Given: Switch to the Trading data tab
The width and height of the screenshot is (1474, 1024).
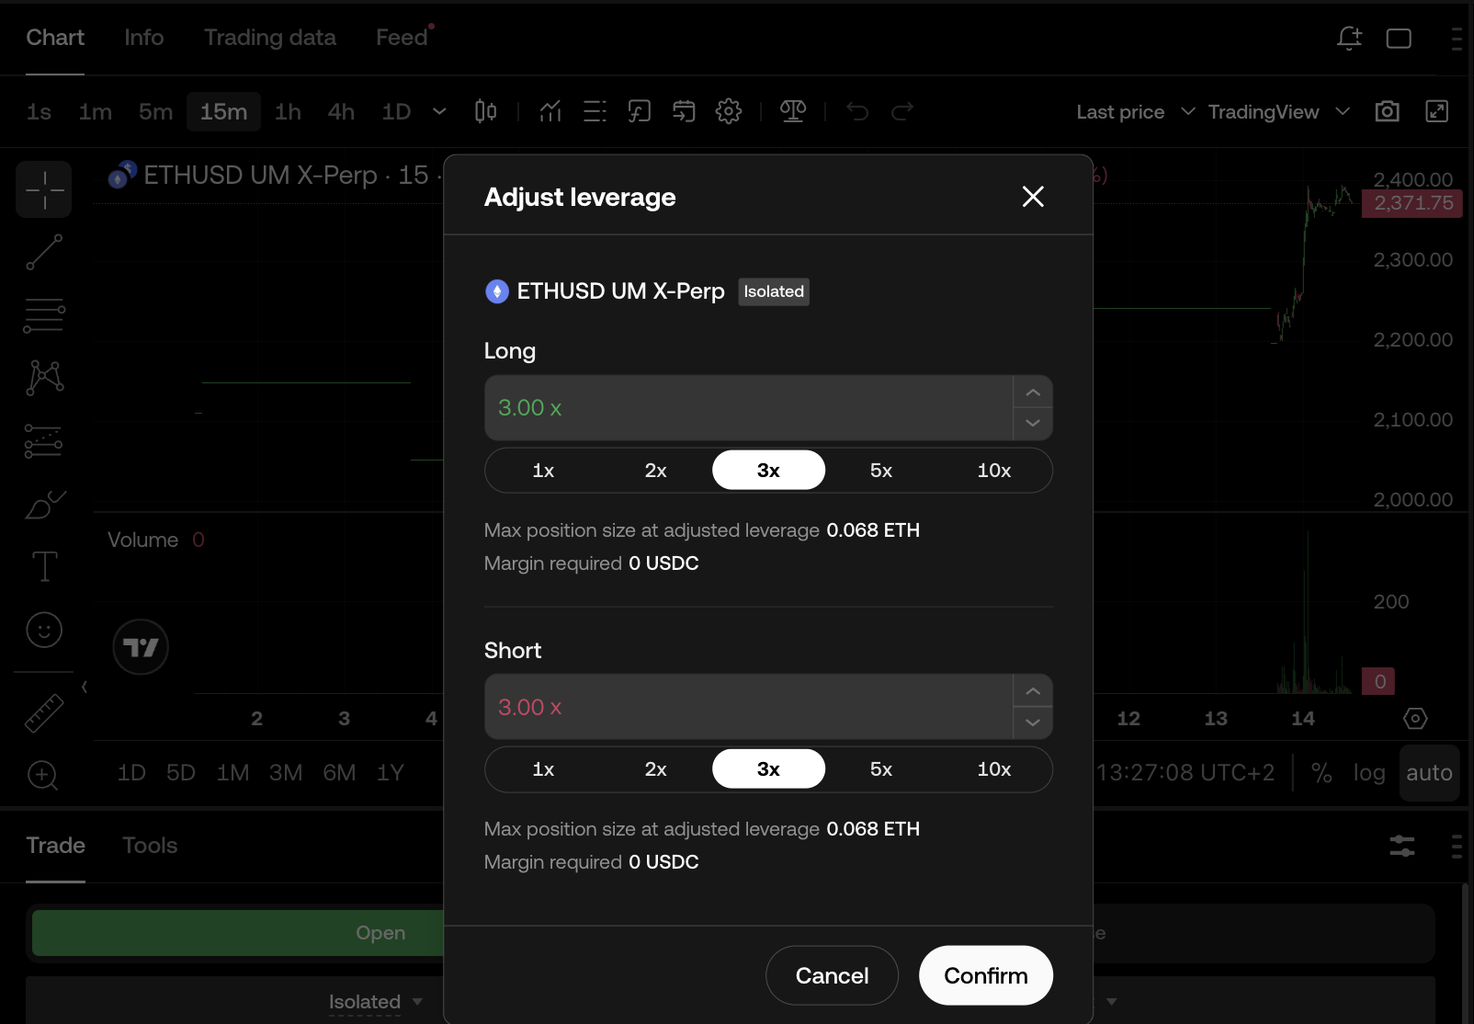Looking at the screenshot, I should [x=270, y=38].
